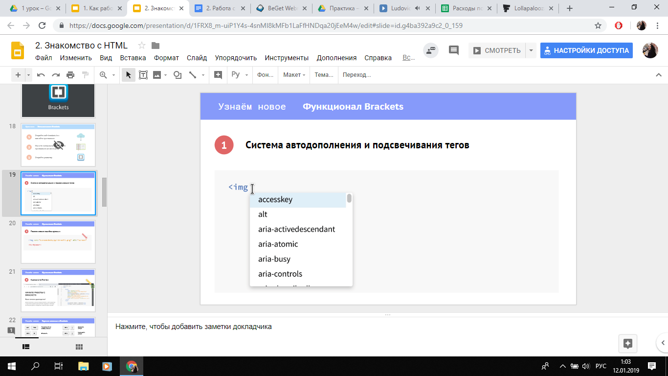Click the Insert image icon
The height and width of the screenshot is (376, 668).
coord(157,75)
